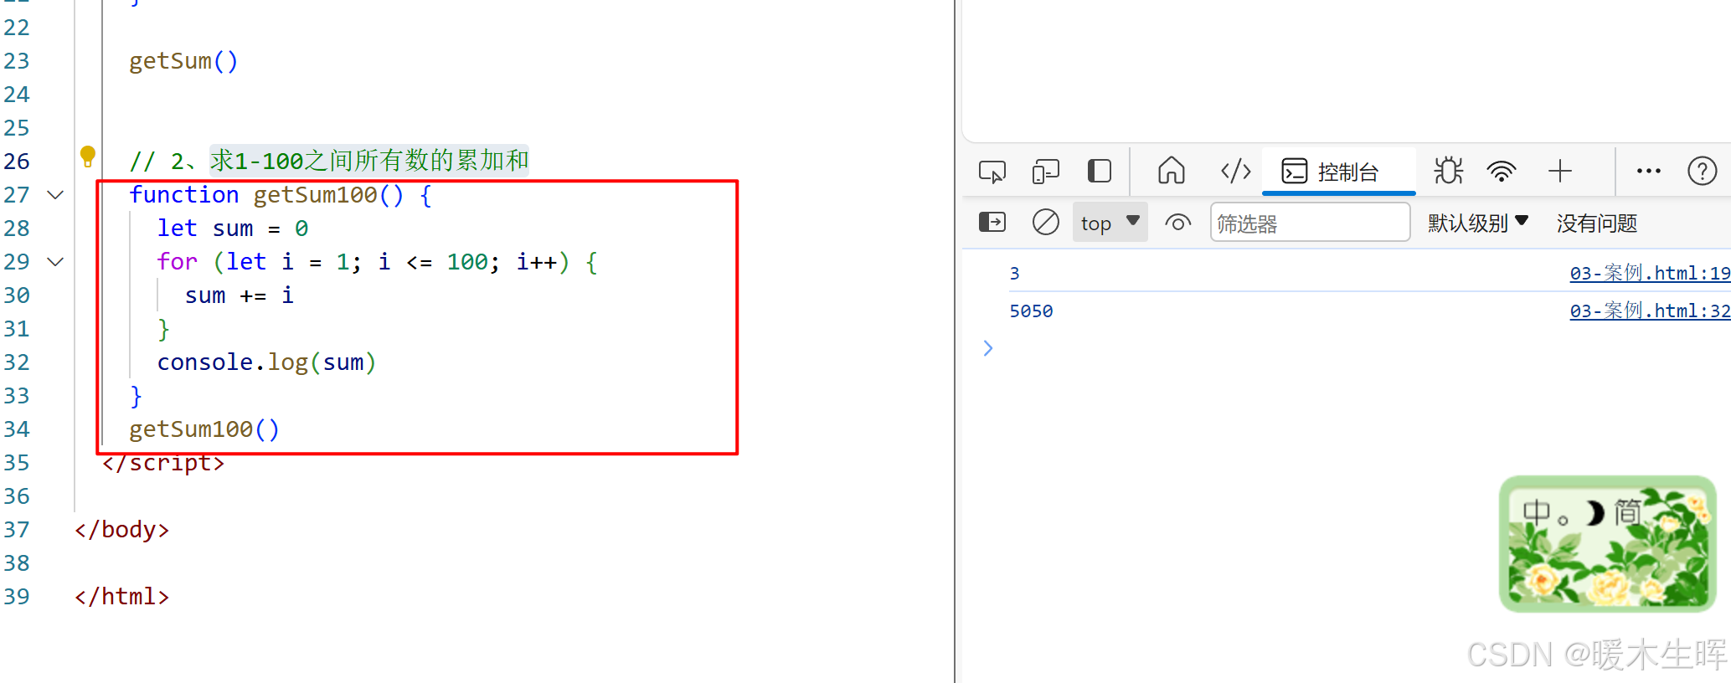Open source link 03-案例.html:19

point(1650,273)
